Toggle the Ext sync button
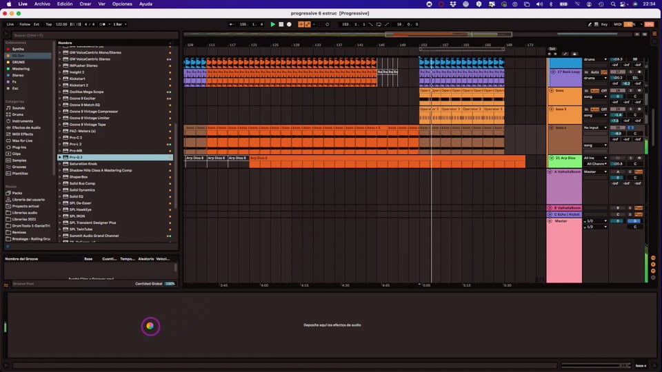Viewport: 662px width, 372px height. click(37, 25)
